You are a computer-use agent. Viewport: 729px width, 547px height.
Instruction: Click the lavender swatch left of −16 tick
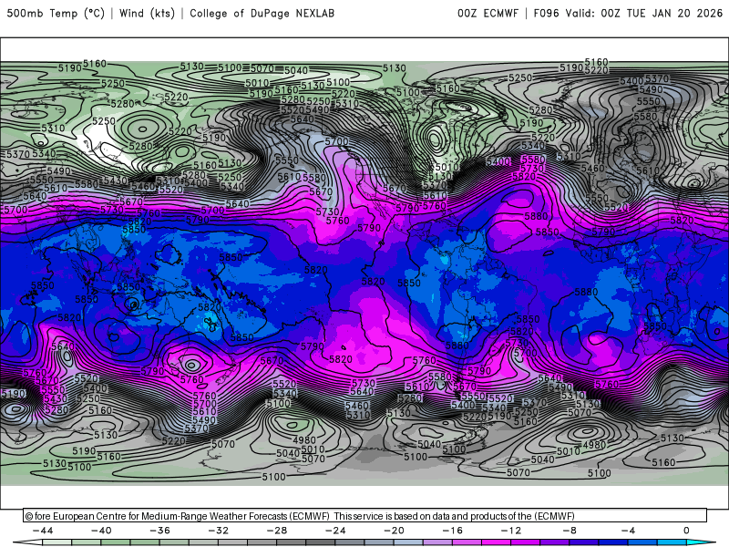tap(438, 543)
